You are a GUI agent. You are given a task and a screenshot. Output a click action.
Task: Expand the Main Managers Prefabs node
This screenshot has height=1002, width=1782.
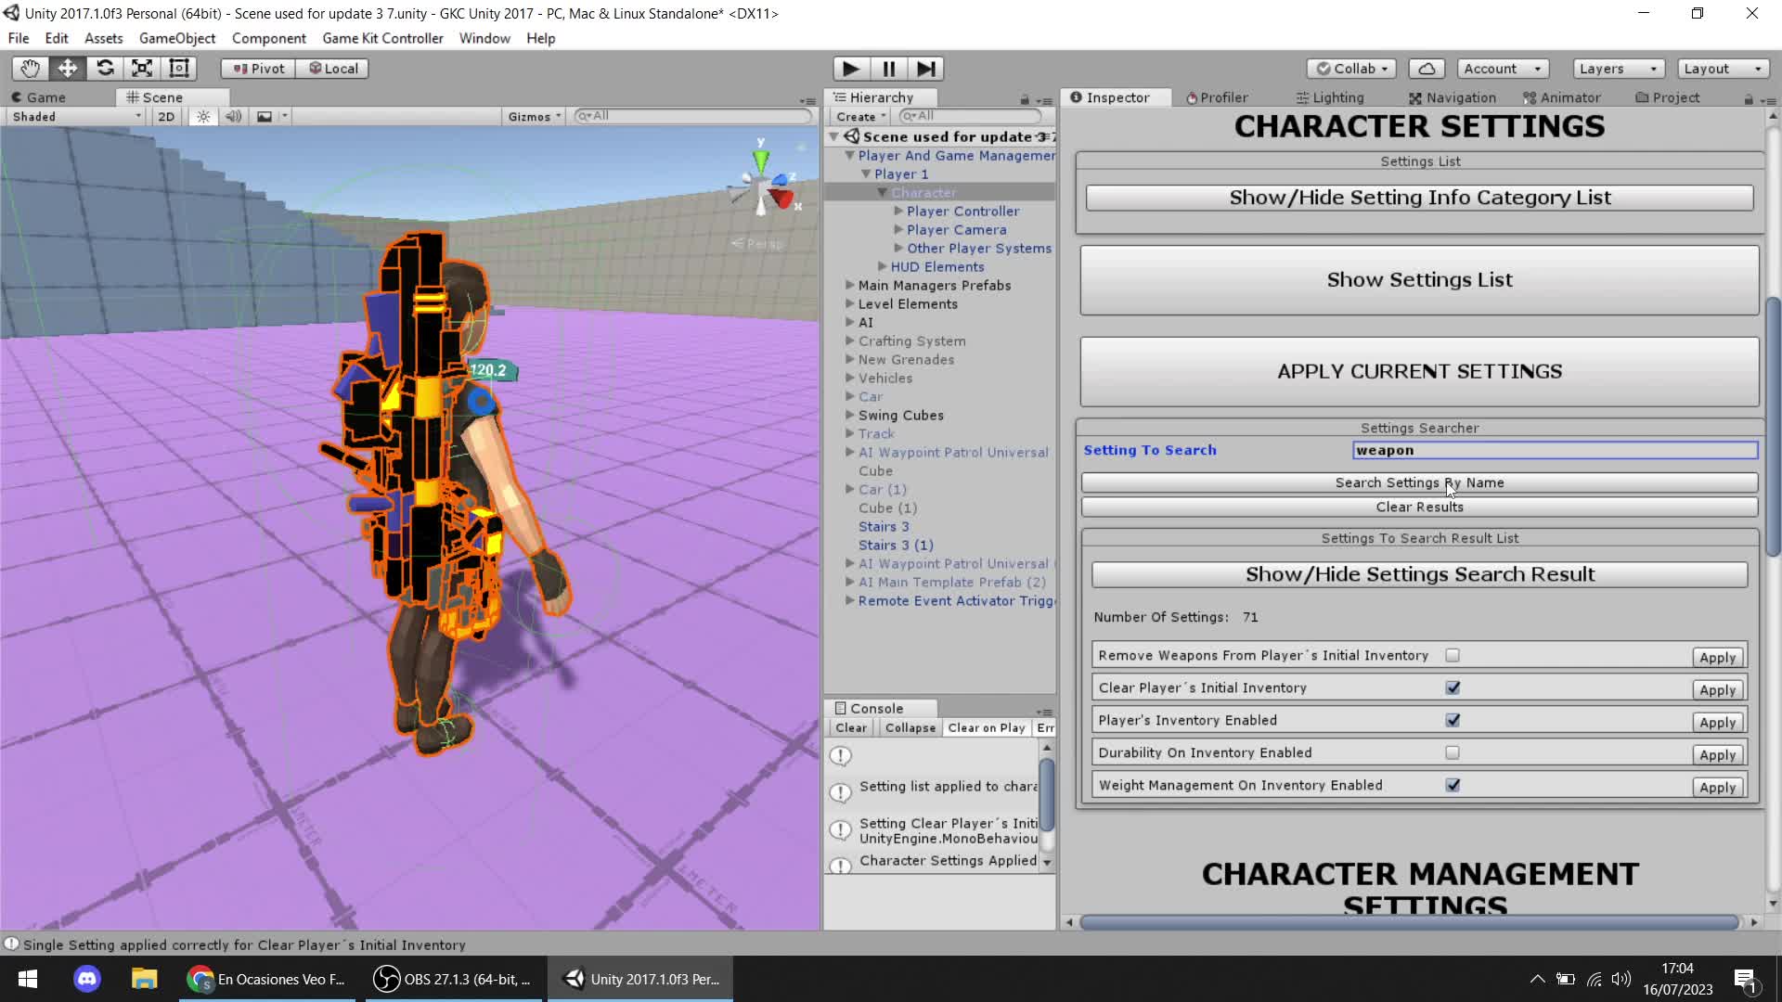click(x=849, y=286)
